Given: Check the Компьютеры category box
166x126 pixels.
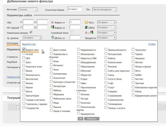Looking at the screenshot, I should 51,74.
